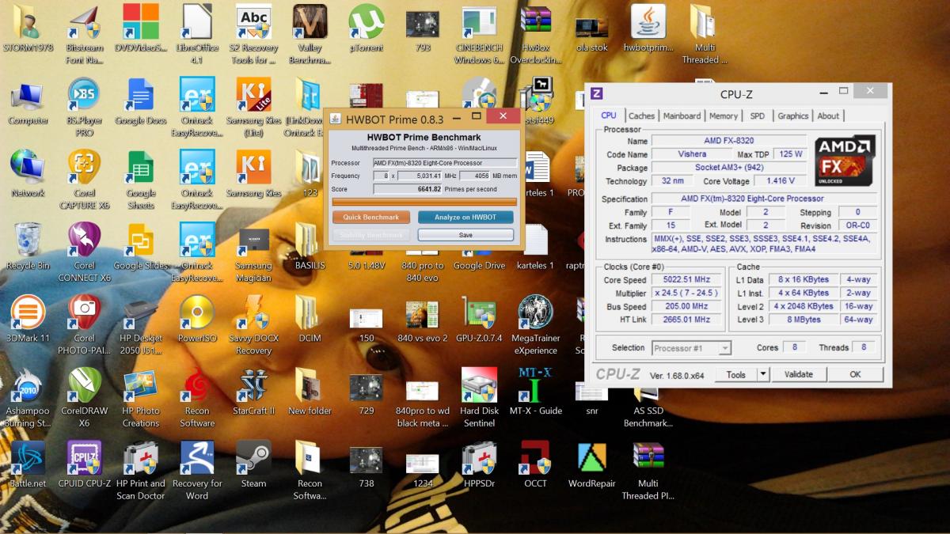
Task: Open the Battle.net desktop shortcut
Action: (x=28, y=464)
